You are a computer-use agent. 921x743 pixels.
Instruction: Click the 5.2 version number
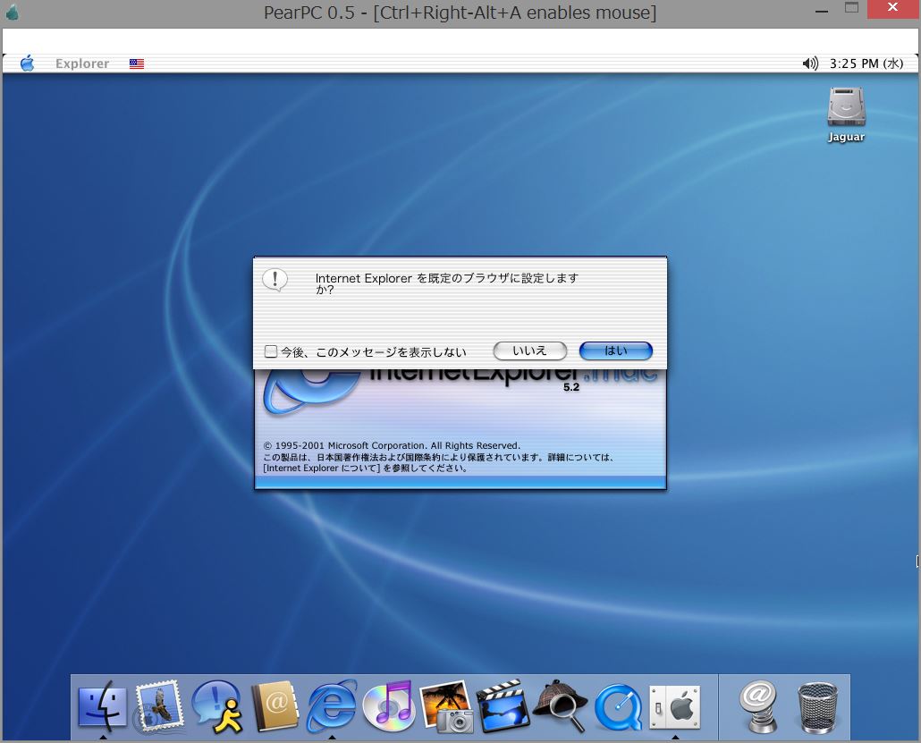(x=571, y=387)
